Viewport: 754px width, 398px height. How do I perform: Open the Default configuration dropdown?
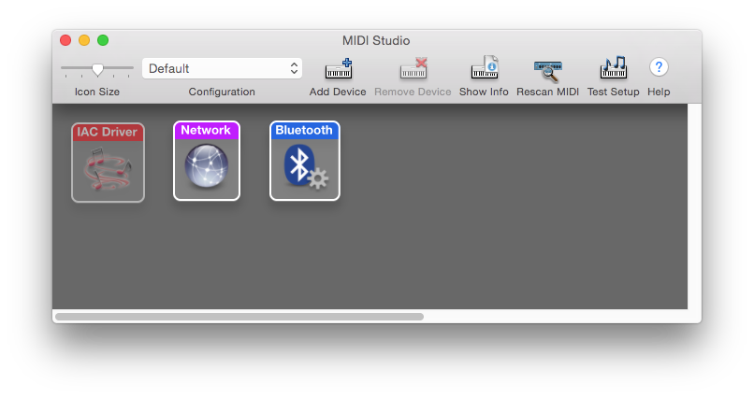tap(222, 68)
